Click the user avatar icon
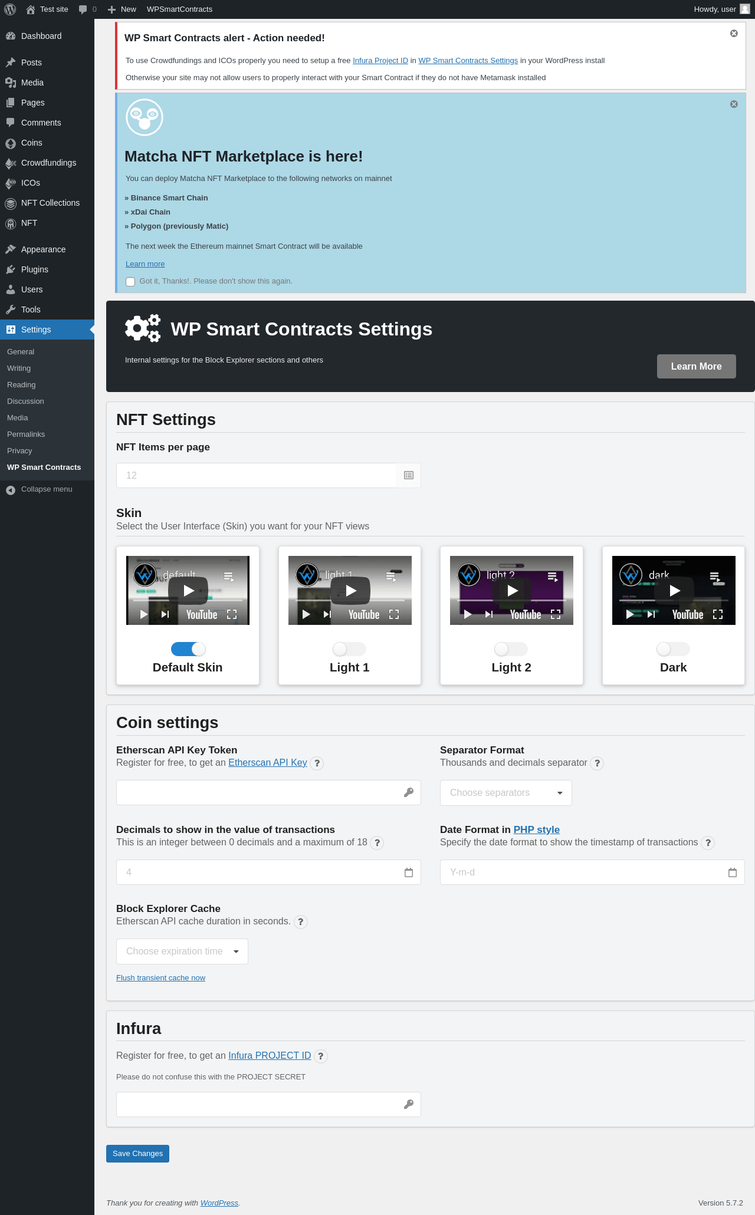The width and height of the screenshot is (755, 1215). pyautogui.click(x=745, y=9)
